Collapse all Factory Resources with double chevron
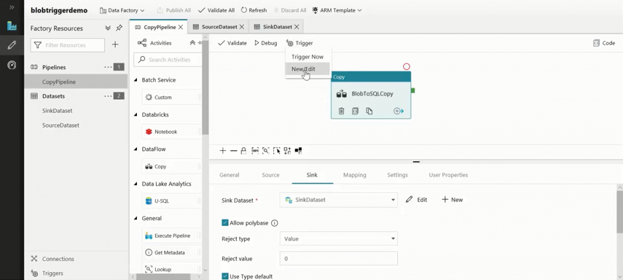The height and width of the screenshot is (280, 623). pyautogui.click(x=108, y=28)
